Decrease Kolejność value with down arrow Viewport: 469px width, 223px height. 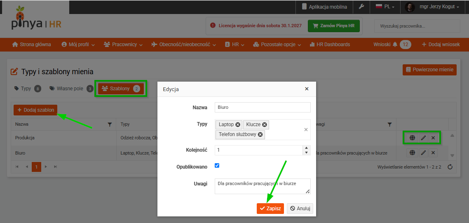point(307,153)
